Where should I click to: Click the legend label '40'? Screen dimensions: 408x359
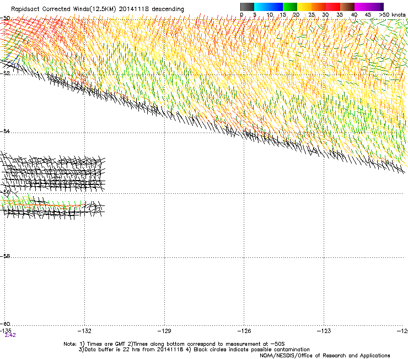coord(354,15)
